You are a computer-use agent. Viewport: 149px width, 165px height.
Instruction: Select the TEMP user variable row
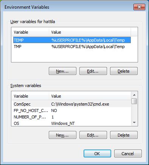point(72,40)
